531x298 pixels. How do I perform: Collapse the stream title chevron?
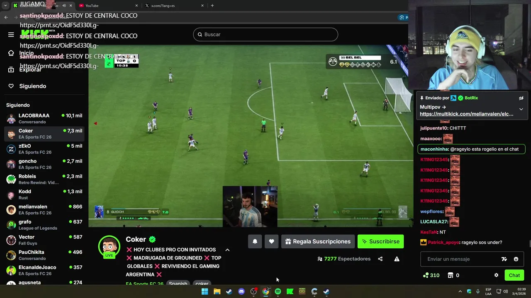pos(227,250)
